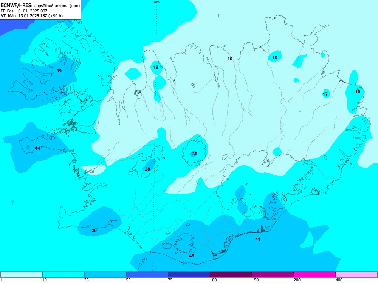
Task: Click the value 39 over the Westfjords
Action: [59, 71]
